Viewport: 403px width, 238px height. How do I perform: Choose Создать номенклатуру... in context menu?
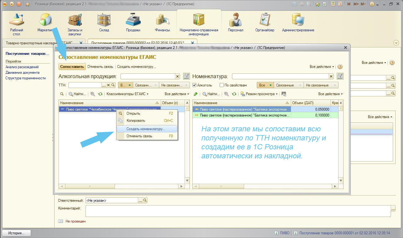tap(147, 129)
